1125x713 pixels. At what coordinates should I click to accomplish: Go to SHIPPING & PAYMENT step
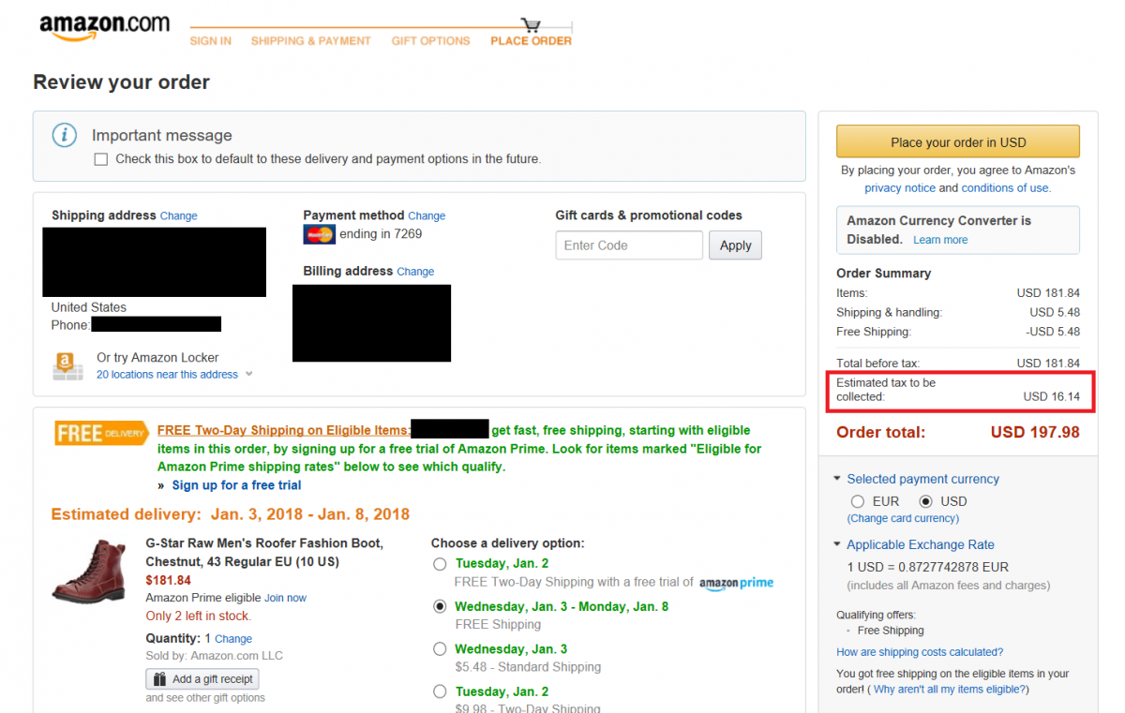click(x=311, y=41)
